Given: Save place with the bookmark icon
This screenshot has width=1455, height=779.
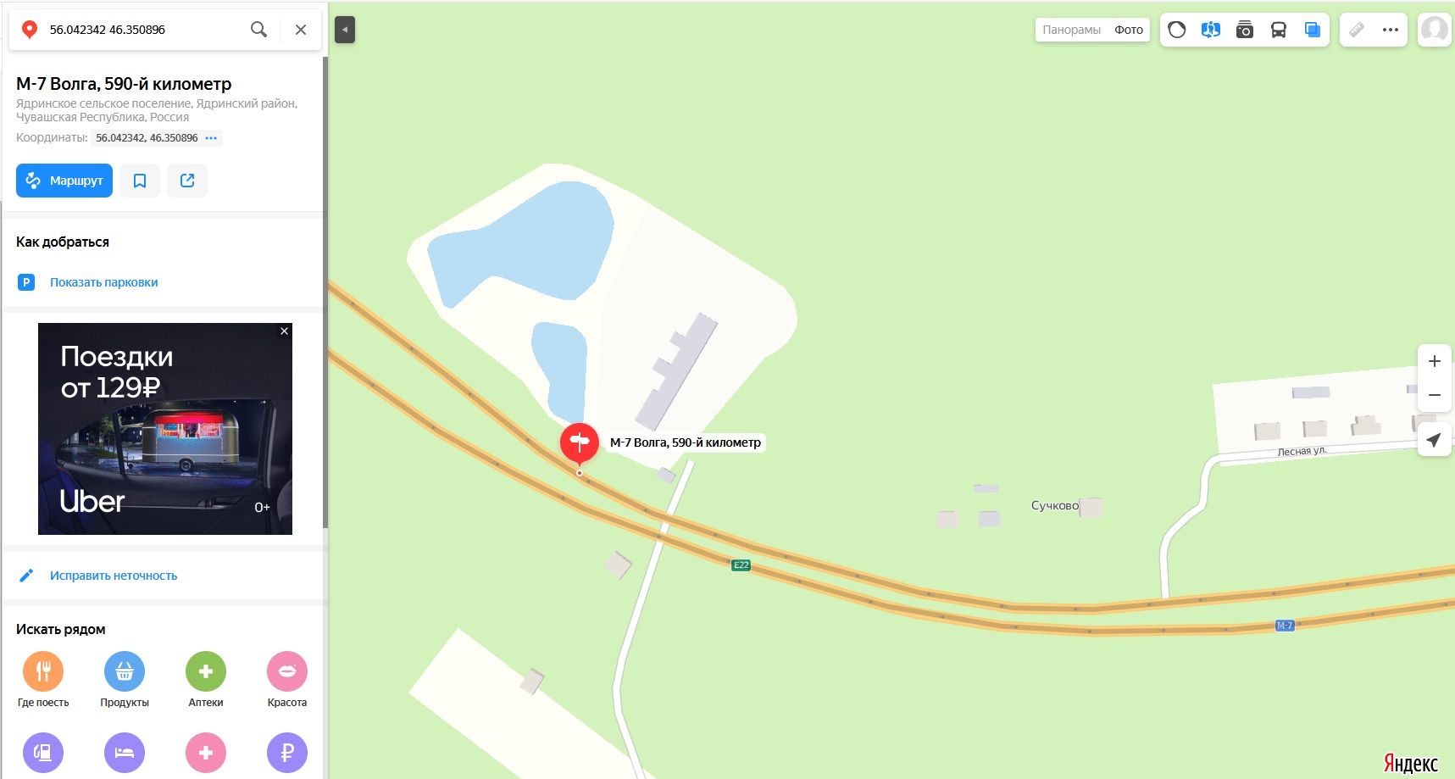Looking at the screenshot, I should (x=140, y=181).
